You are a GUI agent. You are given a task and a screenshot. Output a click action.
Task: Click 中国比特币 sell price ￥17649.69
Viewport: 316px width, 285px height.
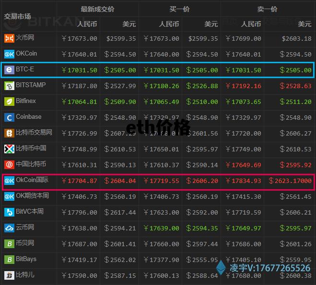pos(244,165)
